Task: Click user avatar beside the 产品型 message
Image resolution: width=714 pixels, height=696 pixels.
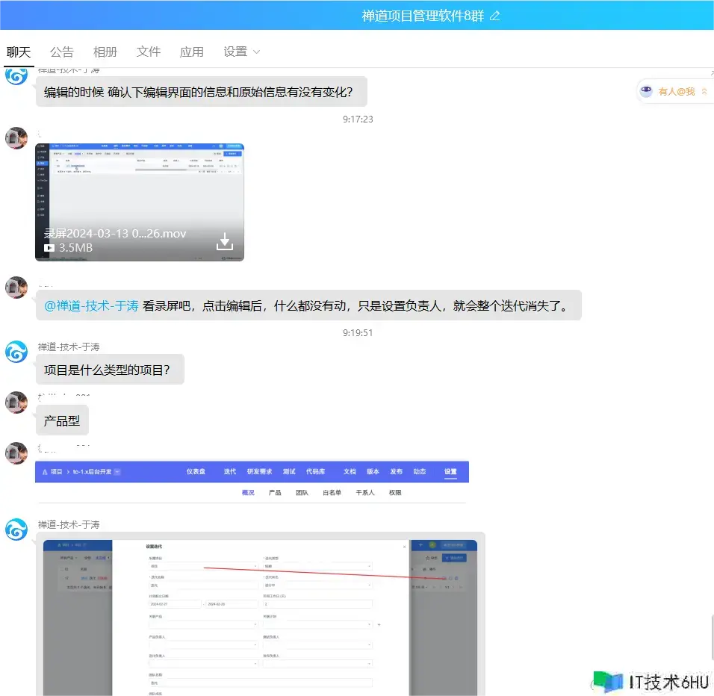Action: (x=16, y=403)
